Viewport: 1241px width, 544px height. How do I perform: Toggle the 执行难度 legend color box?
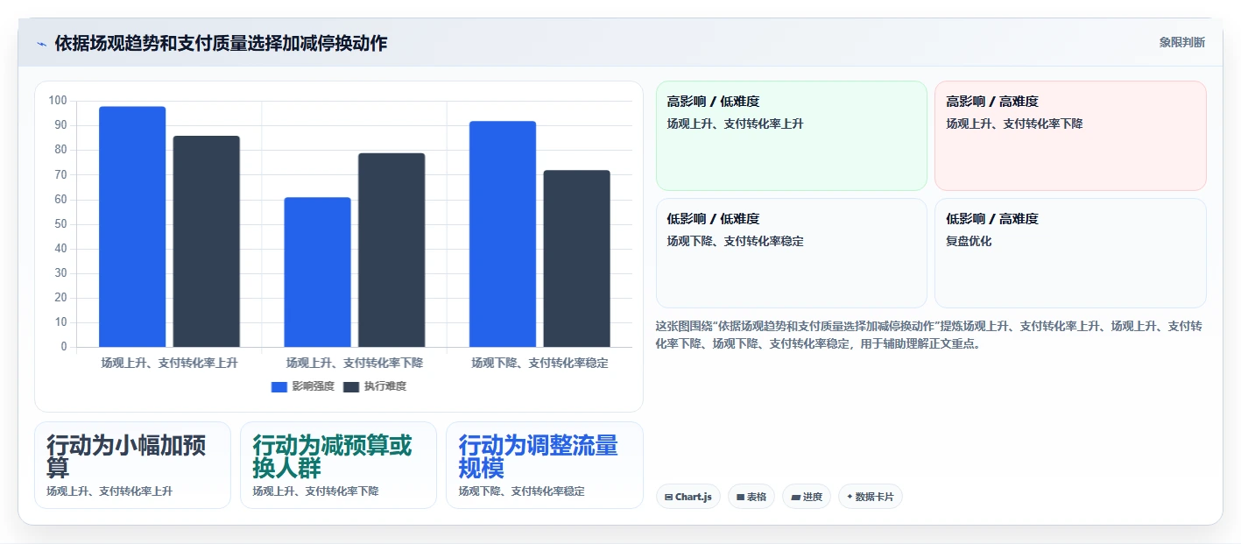coord(351,386)
